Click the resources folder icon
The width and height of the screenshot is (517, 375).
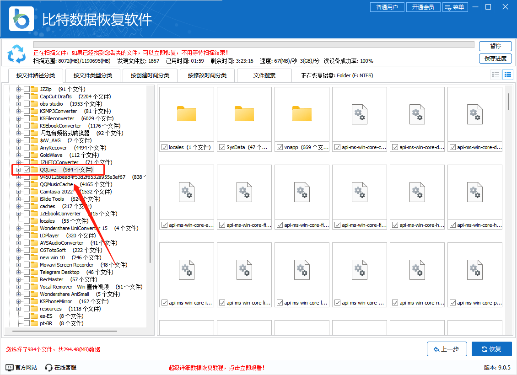click(x=34, y=309)
